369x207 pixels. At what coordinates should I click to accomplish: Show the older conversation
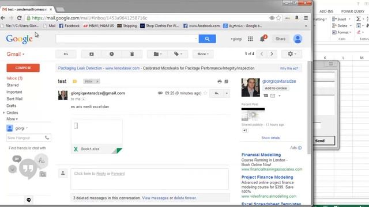(272, 54)
